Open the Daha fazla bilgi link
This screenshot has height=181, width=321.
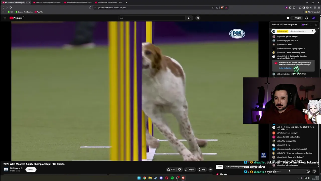tap(285, 68)
